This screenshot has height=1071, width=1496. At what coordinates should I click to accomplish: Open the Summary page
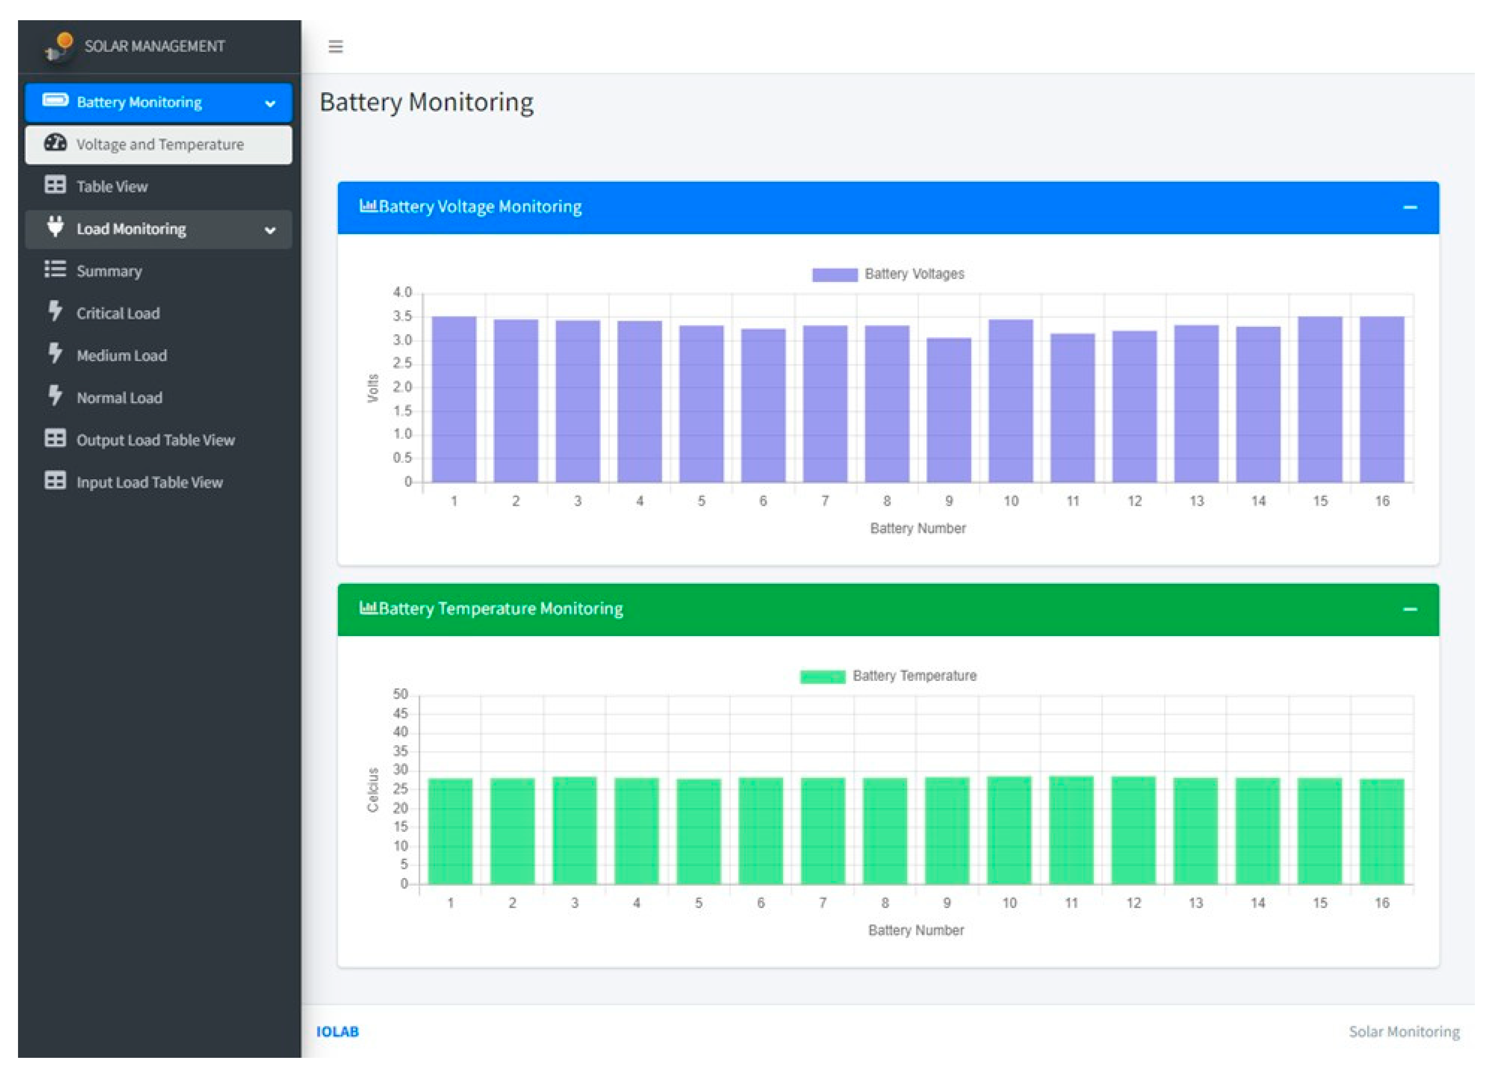coord(158,271)
